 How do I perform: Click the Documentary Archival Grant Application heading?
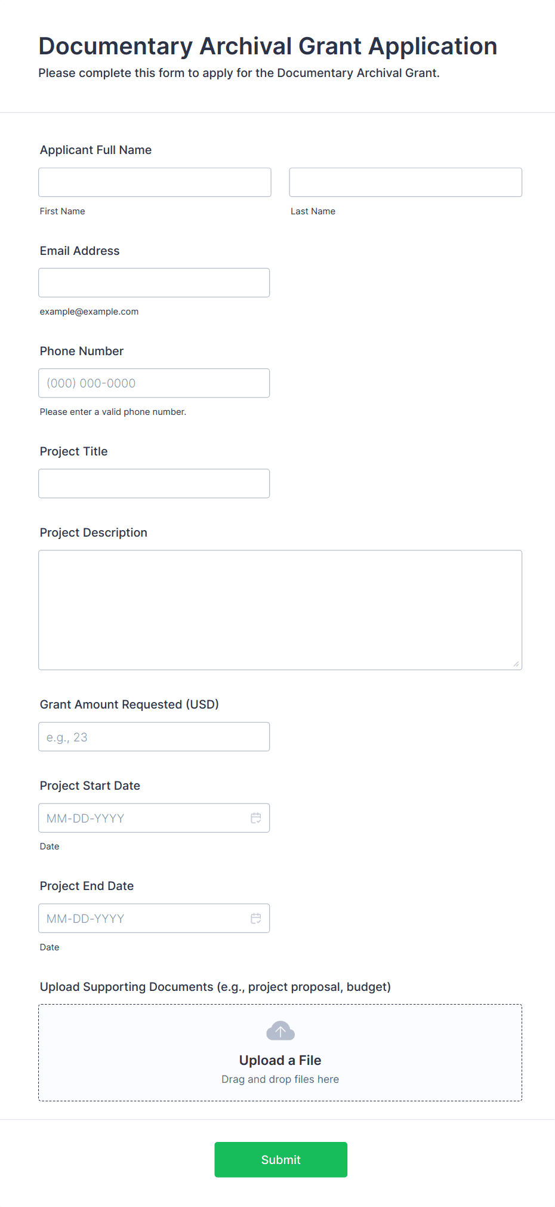pos(267,46)
